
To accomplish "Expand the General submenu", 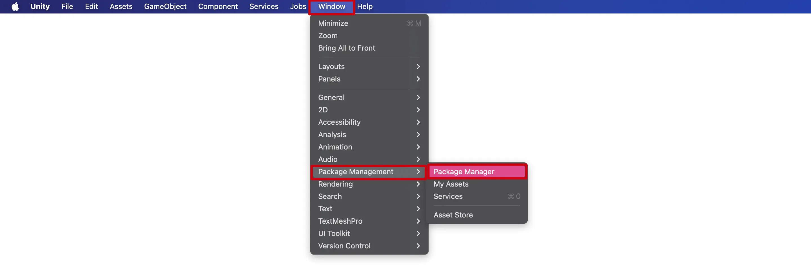I will click(369, 98).
